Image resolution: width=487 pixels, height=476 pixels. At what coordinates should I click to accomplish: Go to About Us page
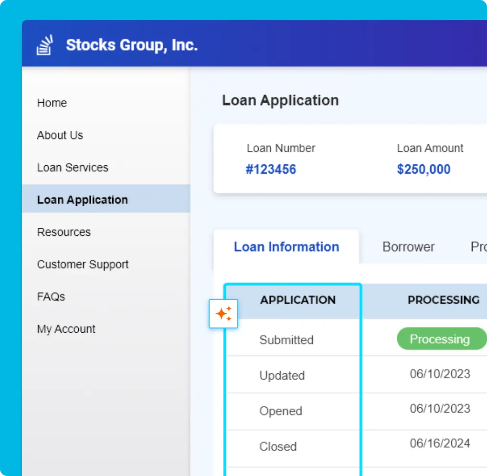point(60,135)
